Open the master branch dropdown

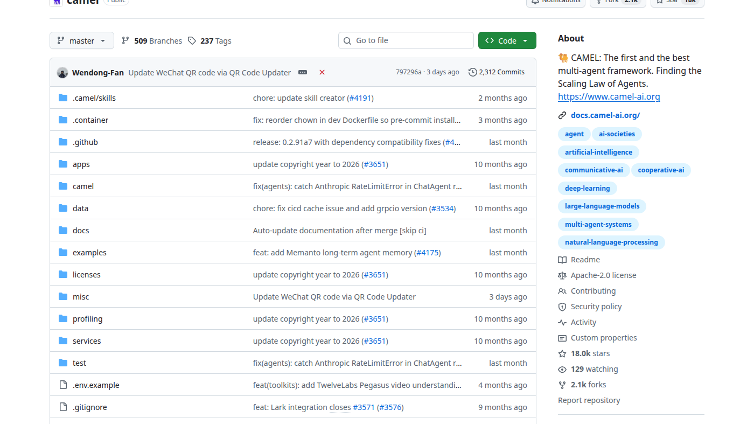click(82, 40)
